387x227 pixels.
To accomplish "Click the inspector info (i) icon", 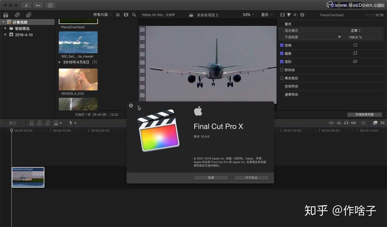I will point(302,15).
